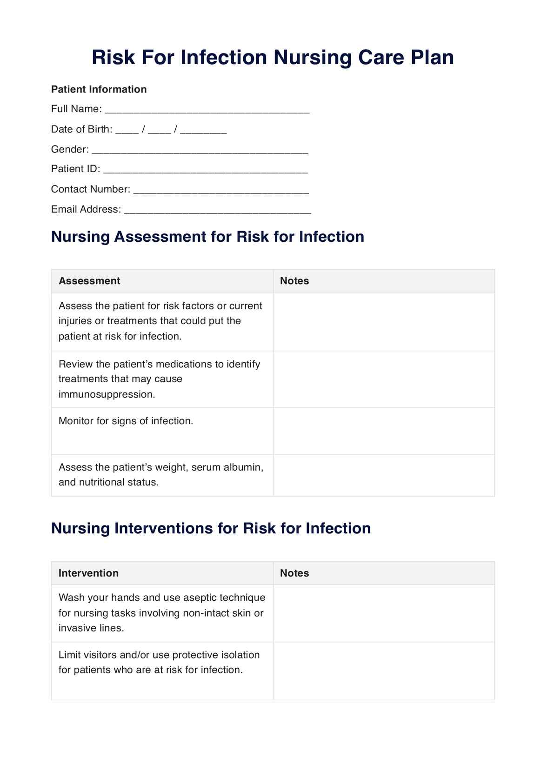The height and width of the screenshot is (758, 547).
Task: Click Notes cell beside risk factors assessment
Action: click(384, 321)
